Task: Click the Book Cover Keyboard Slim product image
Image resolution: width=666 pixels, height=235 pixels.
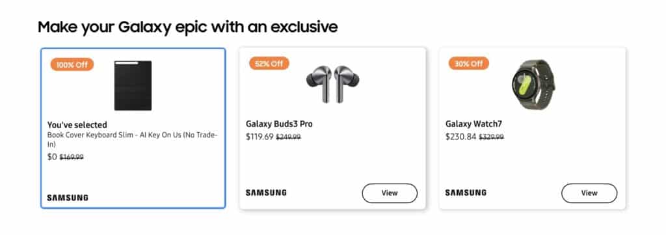Action: [x=133, y=85]
